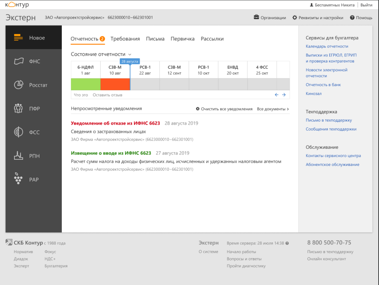Screen dimensions: 379x285
Task: Open Отчетность в банк link
Action: point(323,84)
